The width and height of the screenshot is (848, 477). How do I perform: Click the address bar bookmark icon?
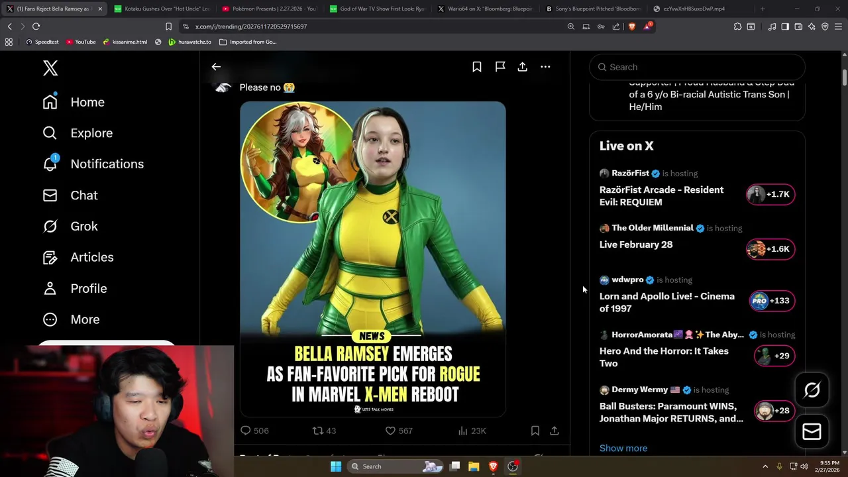pos(168,26)
